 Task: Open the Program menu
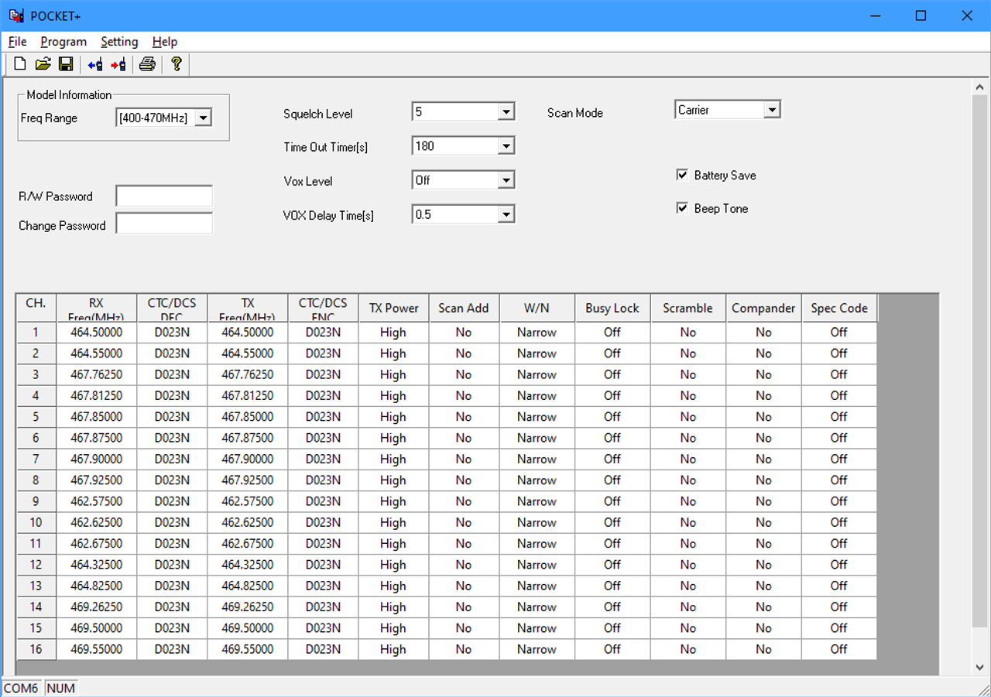click(63, 42)
